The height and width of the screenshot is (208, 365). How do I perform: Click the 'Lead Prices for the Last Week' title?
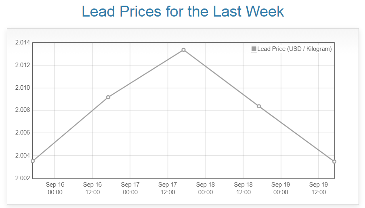[x=182, y=11]
